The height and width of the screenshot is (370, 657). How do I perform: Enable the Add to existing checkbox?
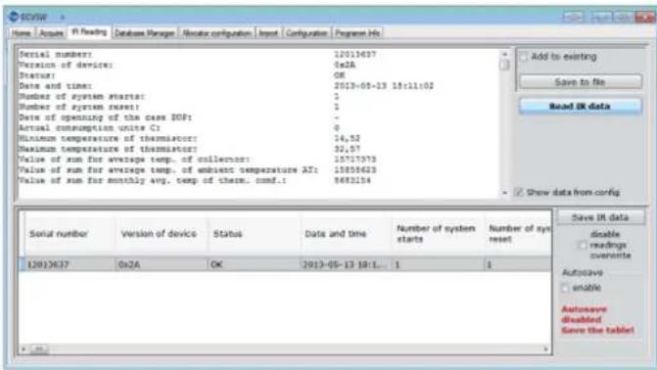(523, 57)
